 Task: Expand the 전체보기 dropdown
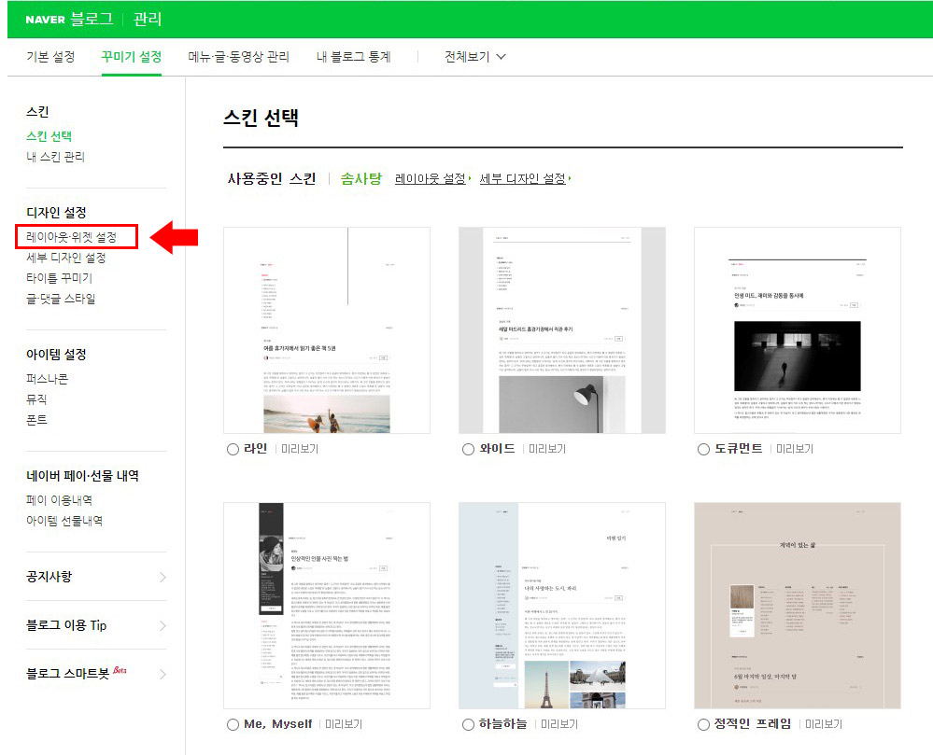[x=474, y=57]
